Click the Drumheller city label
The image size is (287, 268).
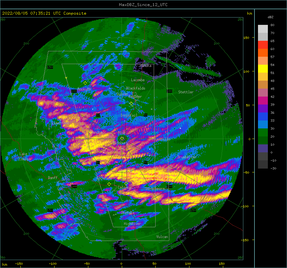(x=187, y=157)
